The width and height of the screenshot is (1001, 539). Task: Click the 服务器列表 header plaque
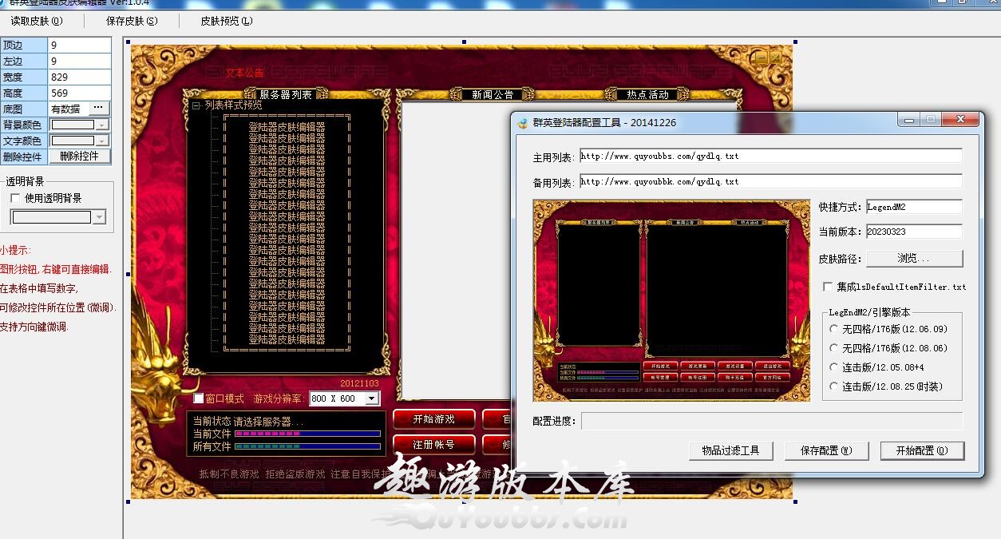pos(285,94)
